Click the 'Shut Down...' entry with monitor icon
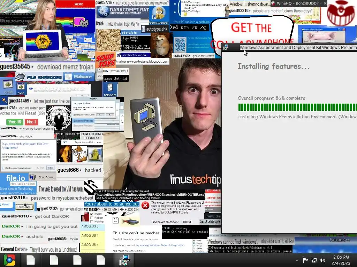 click(x=43, y=177)
